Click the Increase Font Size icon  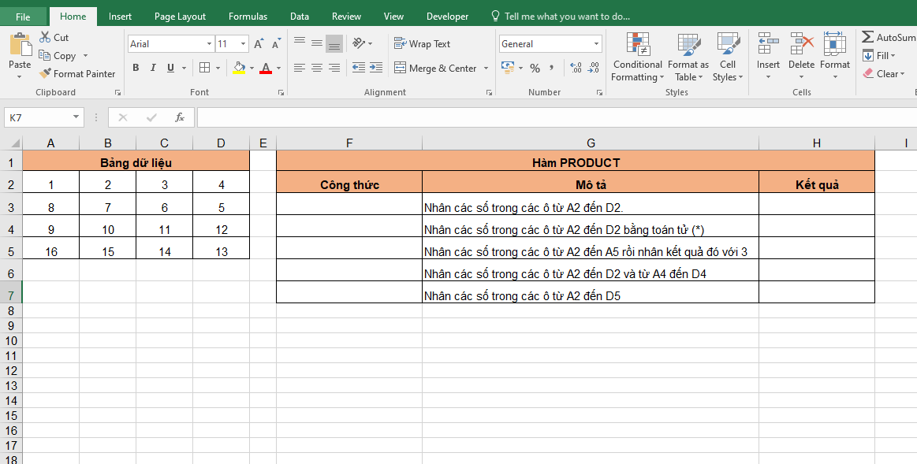click(259, 44)
